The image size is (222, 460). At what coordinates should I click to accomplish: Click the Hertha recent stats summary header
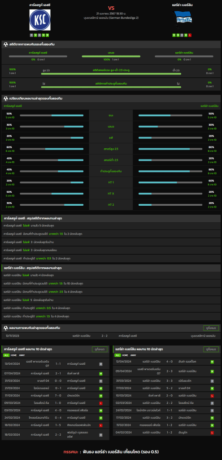coord(111,268)
